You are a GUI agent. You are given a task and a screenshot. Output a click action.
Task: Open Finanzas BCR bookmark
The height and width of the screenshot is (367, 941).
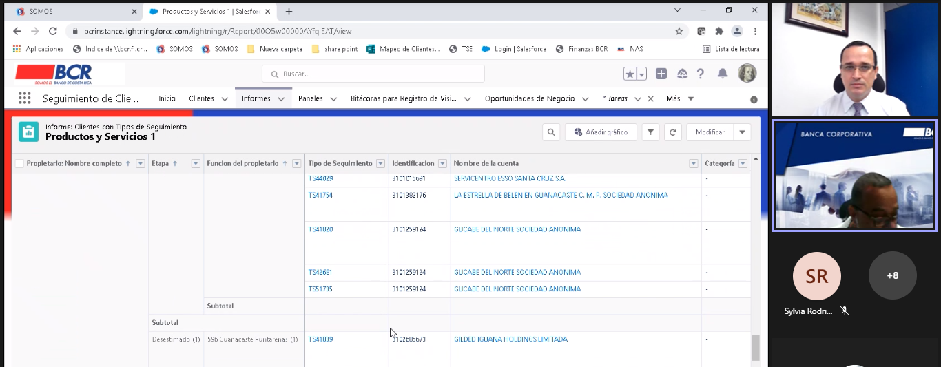pyautogui.click(x=581, y=49)
